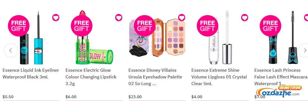Image resolution: width=308 pixels, height=101 pixels.
Task: Click Free Gift badge on Electric Glow Lipstick
Action: [x=81, y=26]
